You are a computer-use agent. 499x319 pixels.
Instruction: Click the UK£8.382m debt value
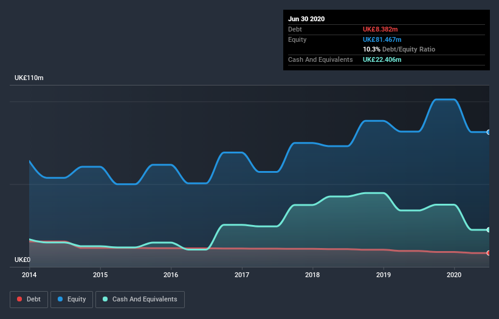380,29
